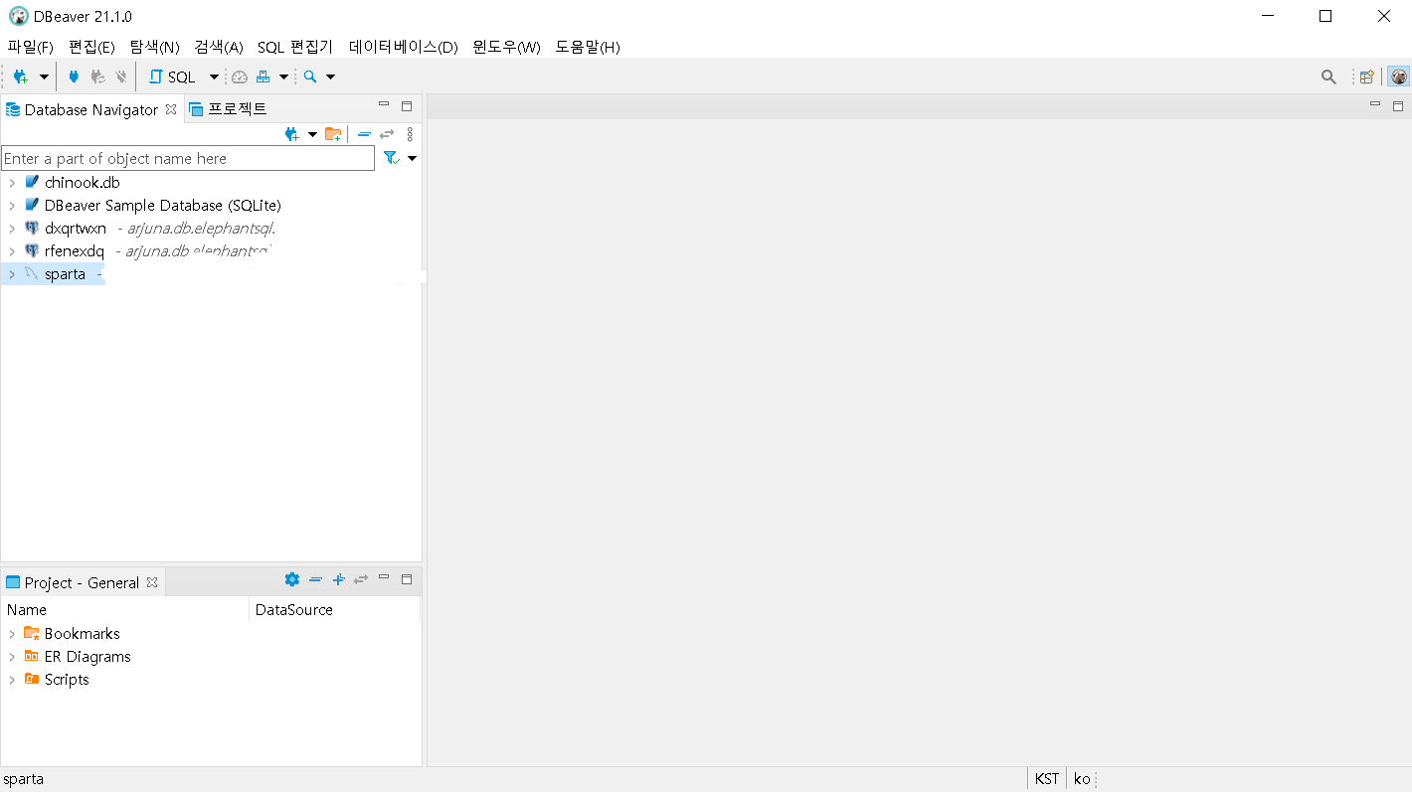Open the 검색(A) menu

point(219,47)
